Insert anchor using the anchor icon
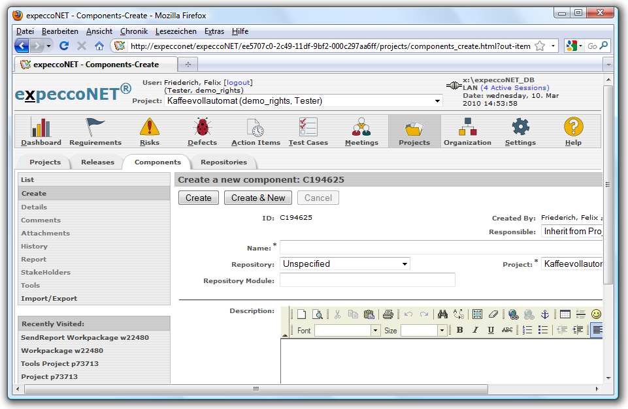Screen dimensions: 628x409 tap(545, 314)
